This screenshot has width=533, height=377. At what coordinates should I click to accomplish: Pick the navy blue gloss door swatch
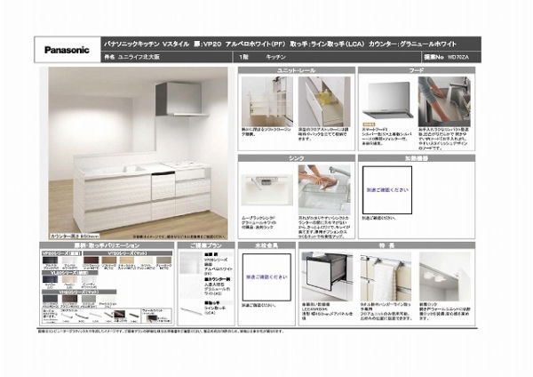click(50, 279)
